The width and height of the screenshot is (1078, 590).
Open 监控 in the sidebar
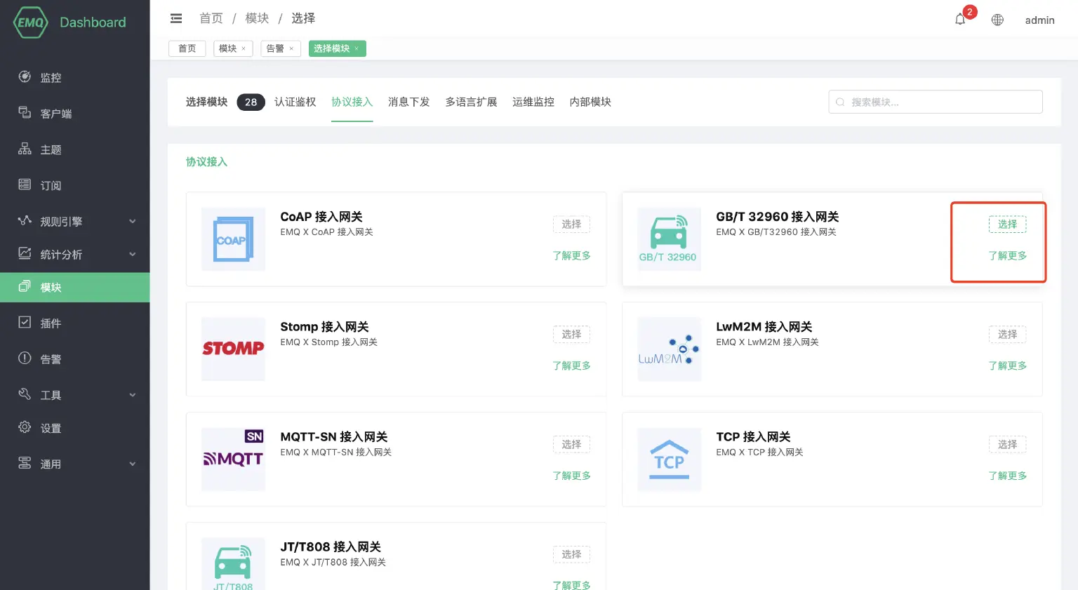[51, 77]
